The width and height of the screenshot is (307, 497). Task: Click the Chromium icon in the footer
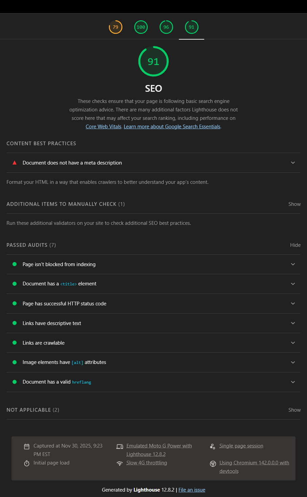pyautogui.click(x=213, y=463)
